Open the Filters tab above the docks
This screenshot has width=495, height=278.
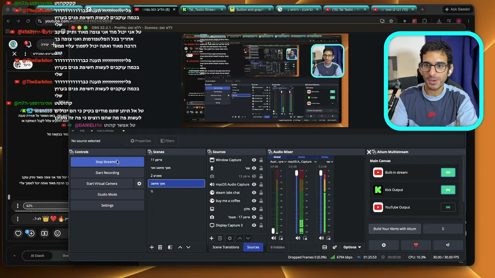pos(167,141)
